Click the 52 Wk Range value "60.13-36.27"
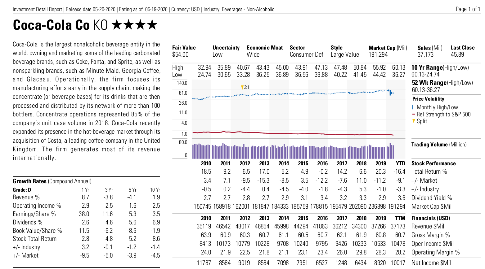Image resolution: width=485 pixels, height=269 pixels. (x=426, y=90)
